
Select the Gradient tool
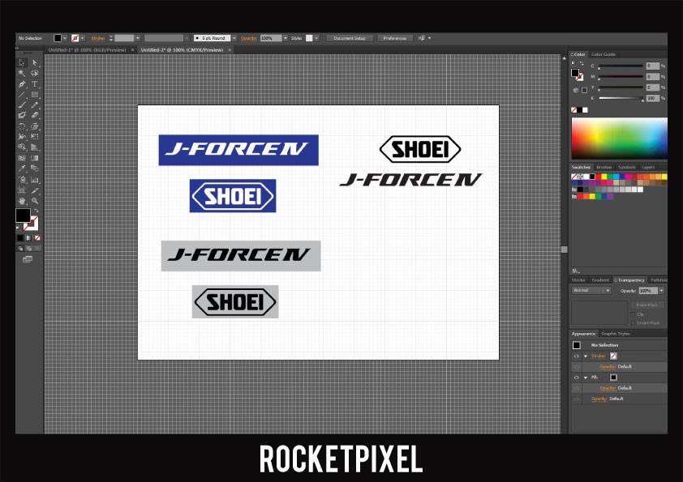pos(35,158)
